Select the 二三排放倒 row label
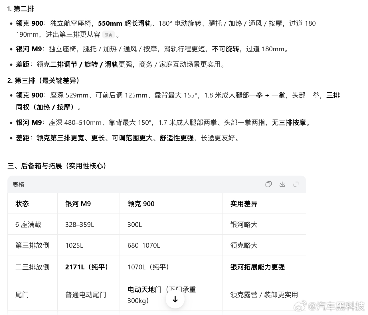368x315 pixels. [32, 267]
